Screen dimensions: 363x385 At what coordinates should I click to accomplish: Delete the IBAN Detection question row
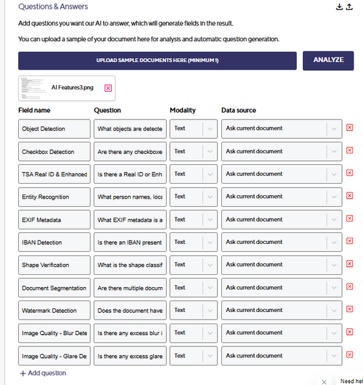click(x=350, y=241)
